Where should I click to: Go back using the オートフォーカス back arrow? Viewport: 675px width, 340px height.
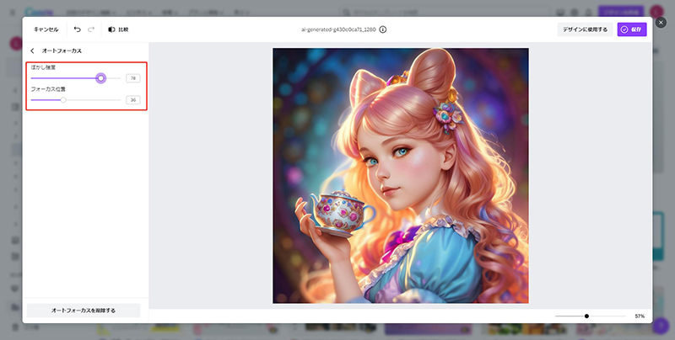click(x=32, y=51)
